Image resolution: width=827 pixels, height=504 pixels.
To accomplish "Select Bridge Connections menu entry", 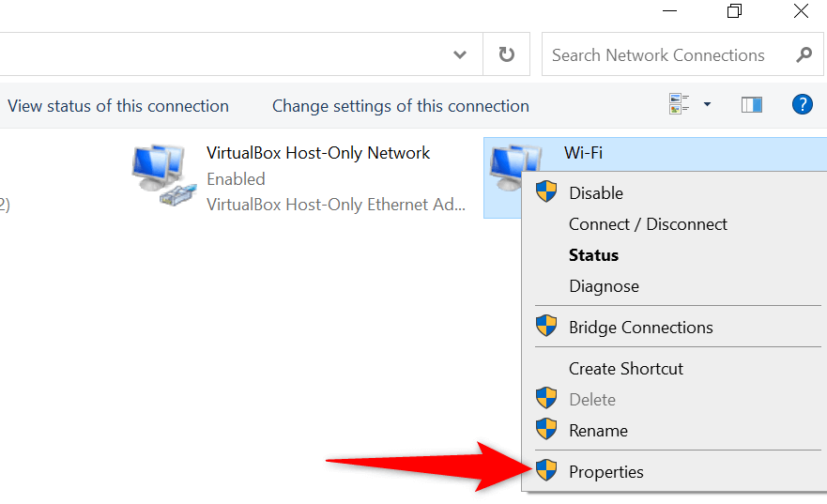I will coord(640,328).
